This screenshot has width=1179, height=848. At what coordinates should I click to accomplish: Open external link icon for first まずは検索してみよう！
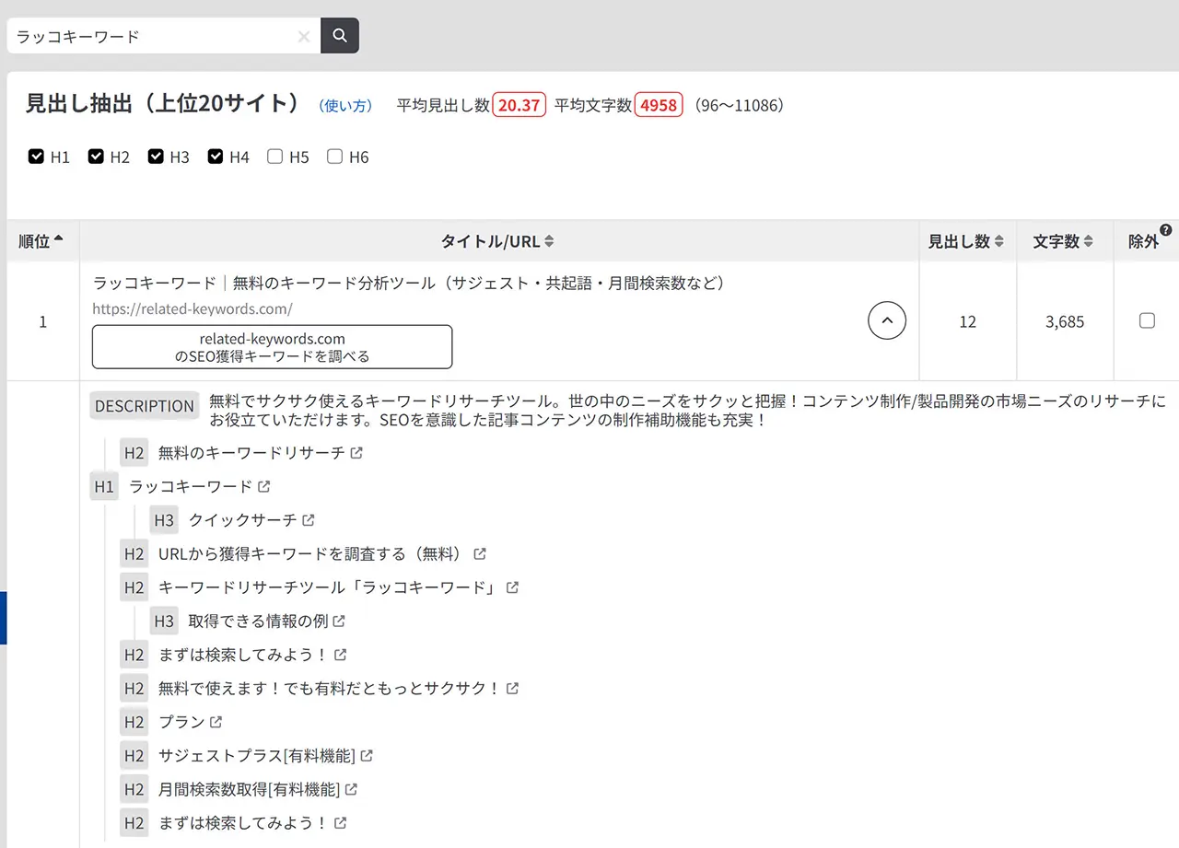click(x=341, y=655)
